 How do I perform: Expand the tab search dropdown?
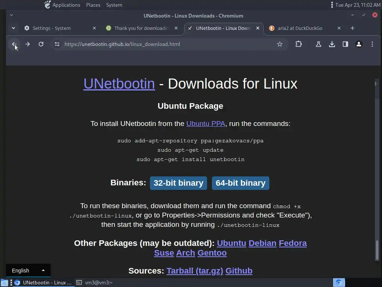pos(13,28)
